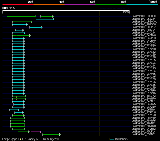Click the UniRef100_C1M1W2 label
Viewport: 160px width, 141px height.
[143, 52]
